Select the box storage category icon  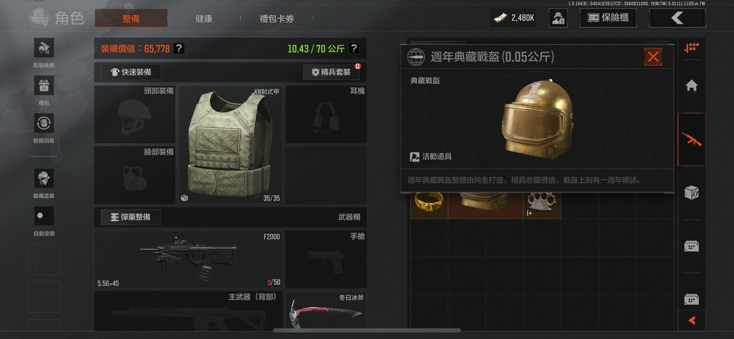(x=691, y=192)
